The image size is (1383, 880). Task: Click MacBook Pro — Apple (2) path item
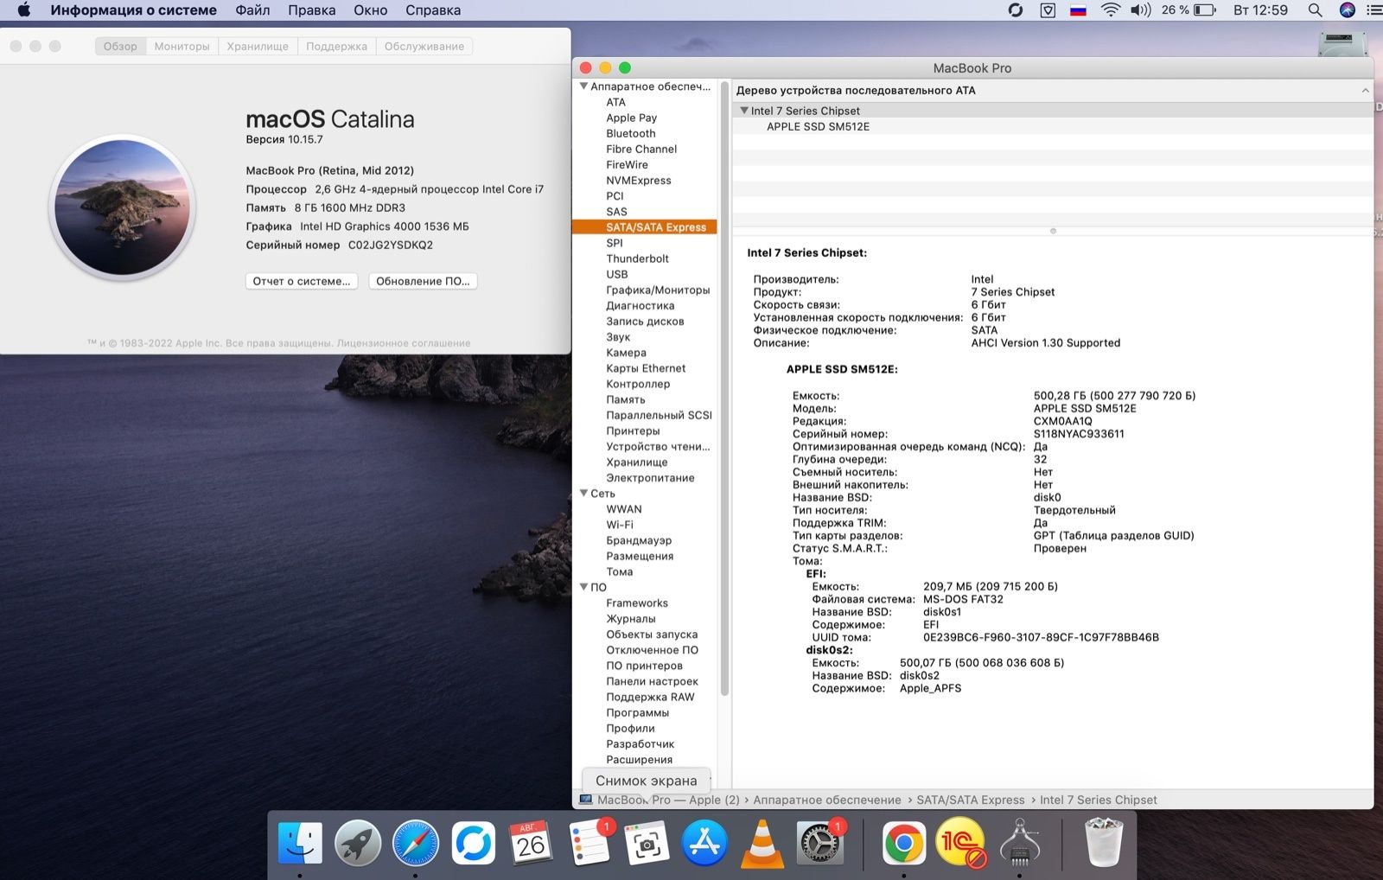click(x=660, y=800)
